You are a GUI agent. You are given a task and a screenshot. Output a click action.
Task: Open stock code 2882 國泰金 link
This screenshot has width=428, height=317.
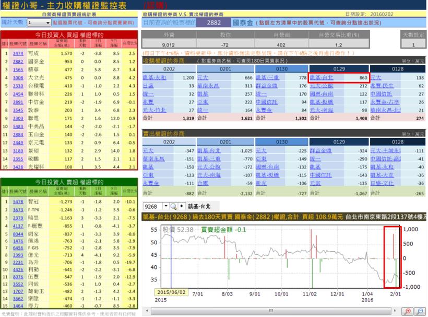(x=18, y=62)
